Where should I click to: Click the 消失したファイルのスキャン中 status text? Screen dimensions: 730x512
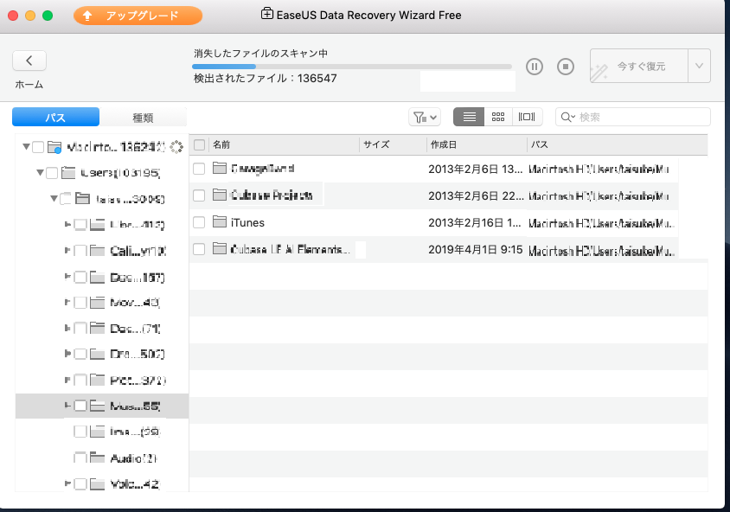tap(260, 54)
